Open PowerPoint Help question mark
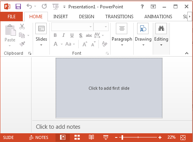This screenshot has width=193, height=142. click(142, 6)
